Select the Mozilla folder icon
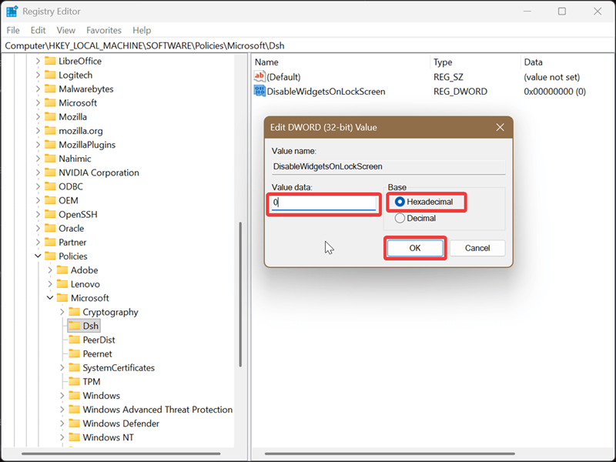The width and height of the screenshot is (616, 462). tap(50, 117)
